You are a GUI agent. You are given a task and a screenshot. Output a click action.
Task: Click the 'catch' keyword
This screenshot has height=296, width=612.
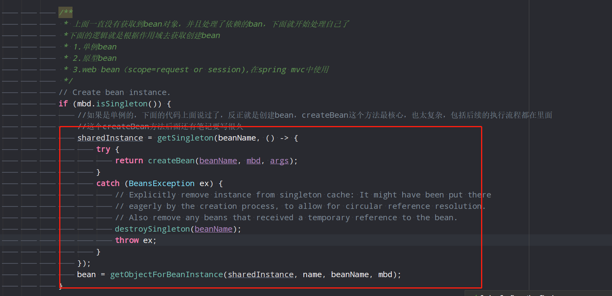click(x=108, y=184)
